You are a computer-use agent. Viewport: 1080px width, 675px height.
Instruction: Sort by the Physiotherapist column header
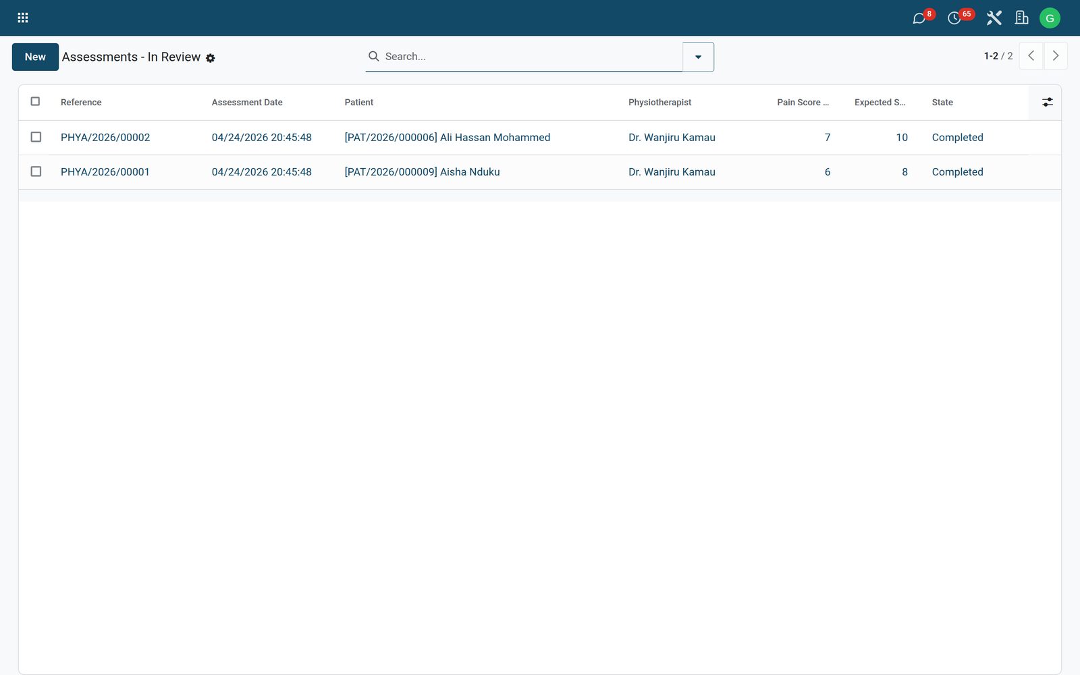click(660, 103)
